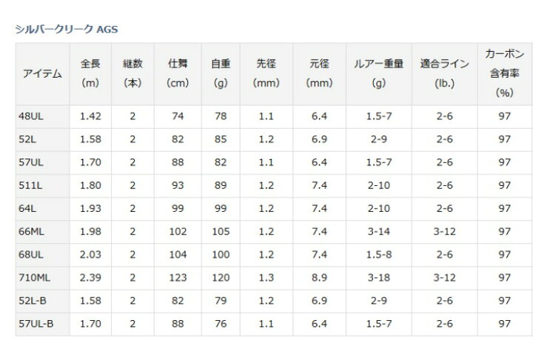533x346 pixels.
Task: Click the アイテム column header
Action: tap(42, 74)
